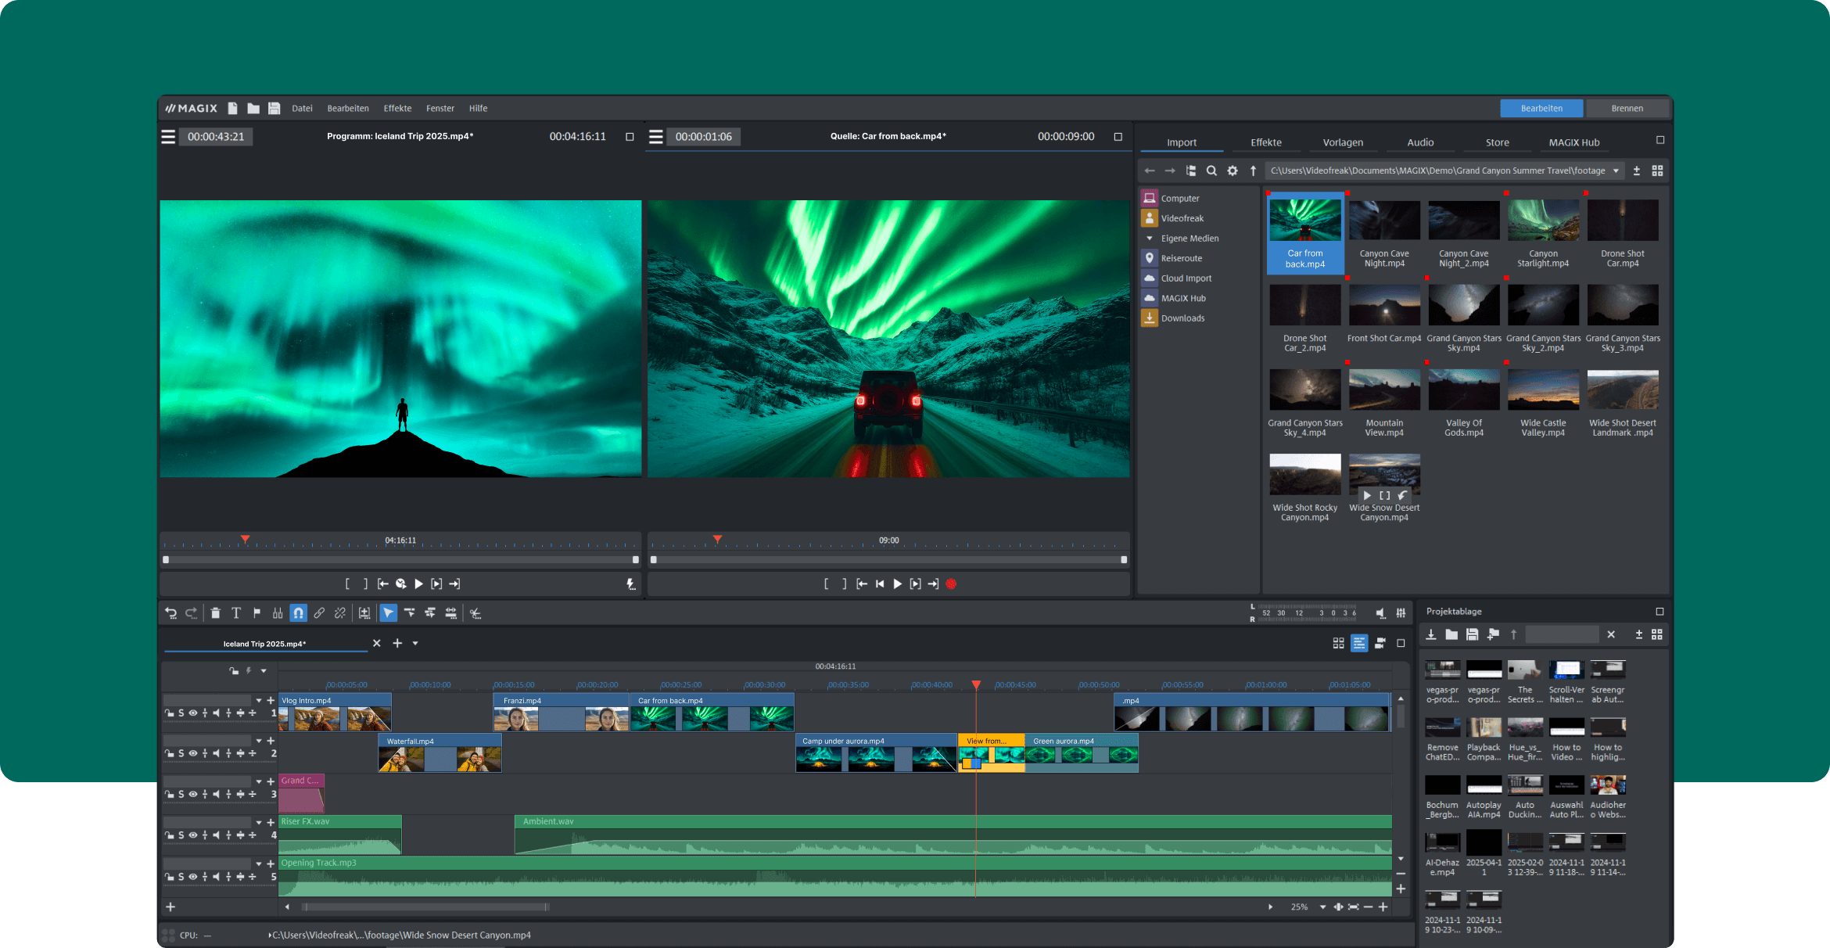Toggle the snap magnet in the toolbar
Image resolution: width=1830 pixels, height=948 pixels.
299,612
